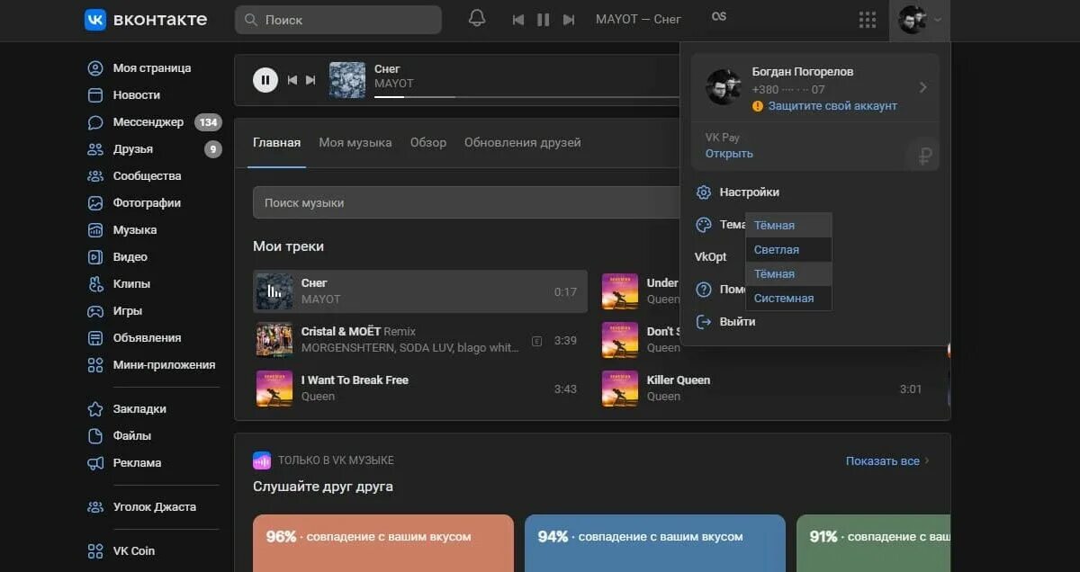Click the Тема palette icon
Viewport: 1080px width, 572px height.
pyautogui.click(x=704, y=225)
